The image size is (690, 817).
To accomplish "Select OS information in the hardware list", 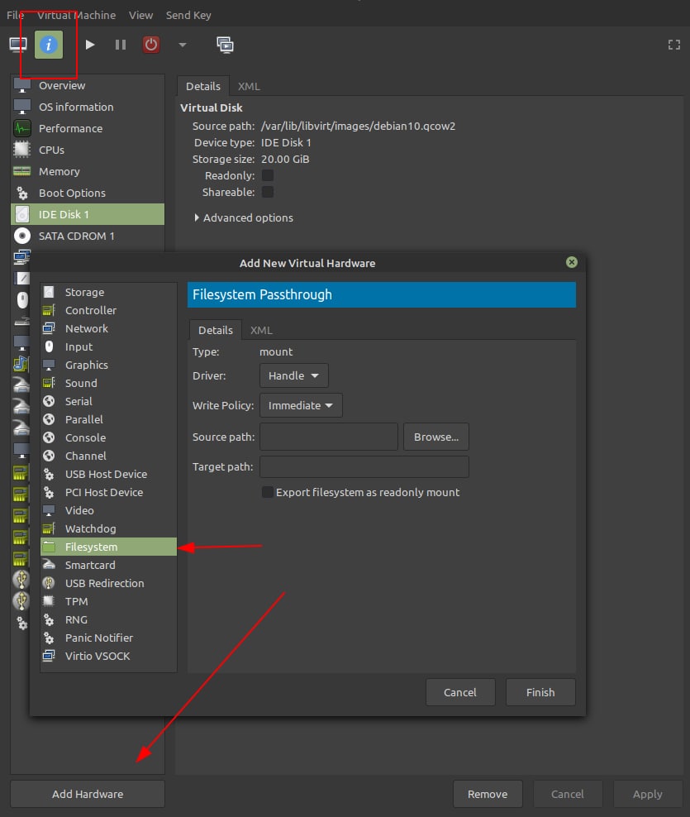I will [88, 107].
